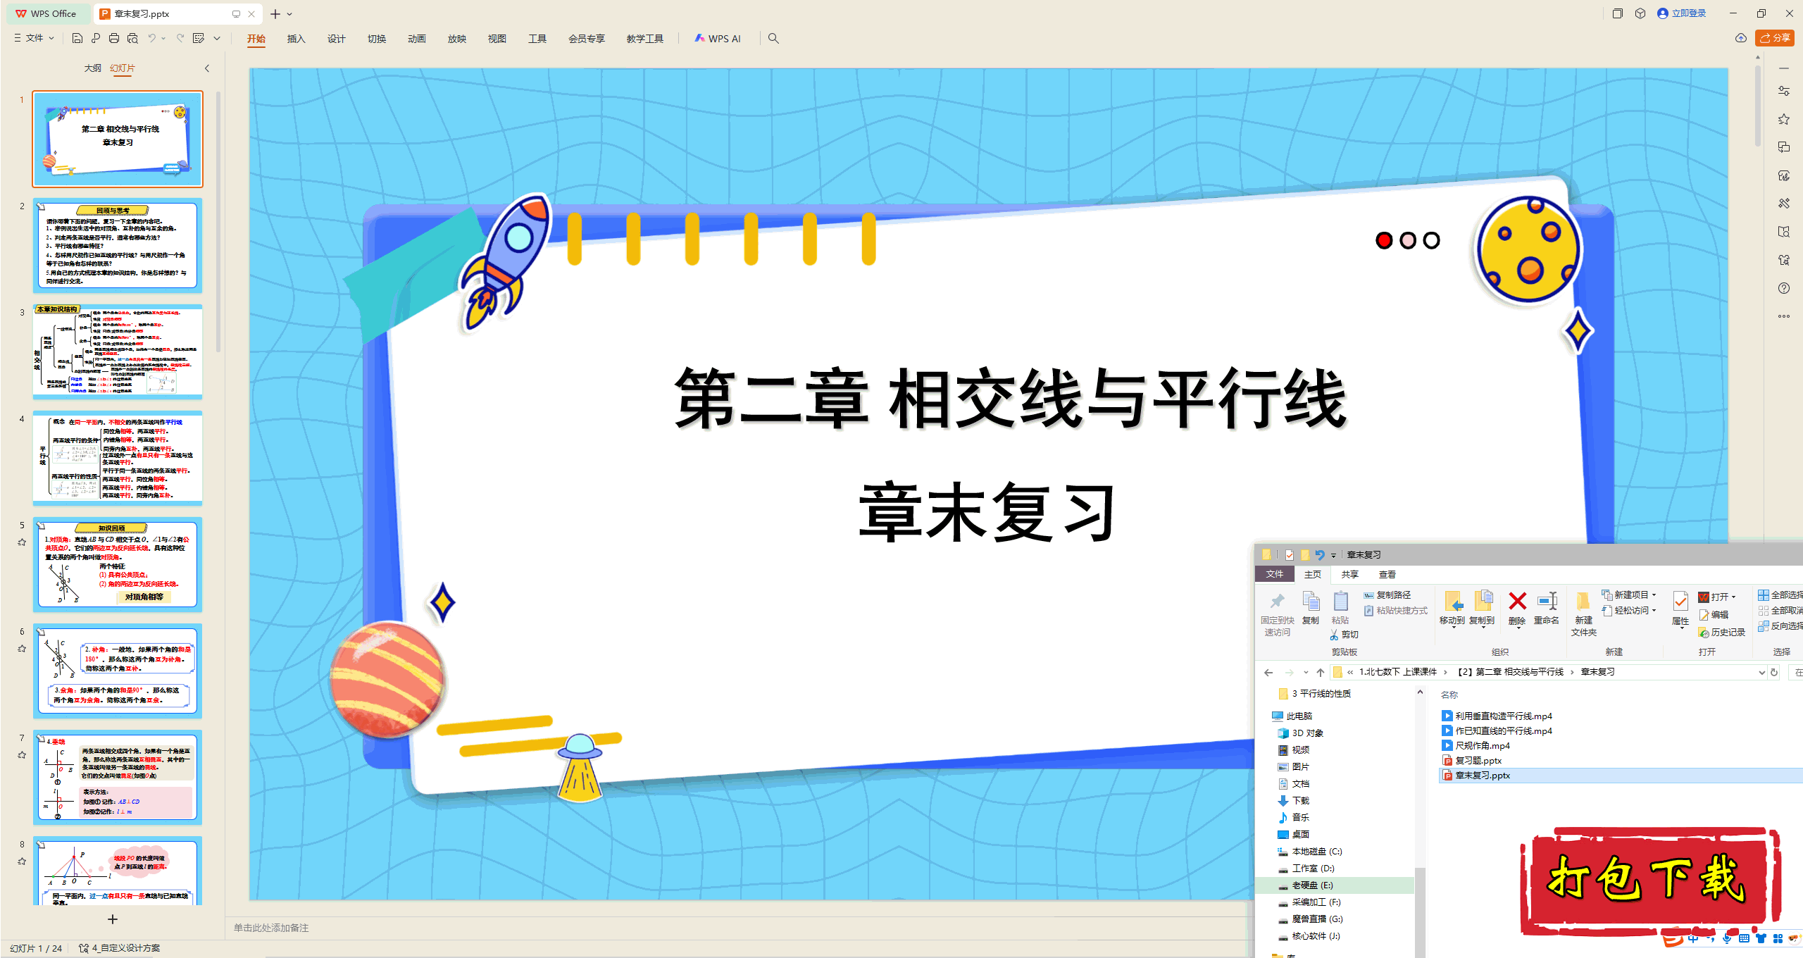Screen dimensions: 1803x958
Task: Expand the Explorer address bar history dropdown
Action: pos(1761,673)
